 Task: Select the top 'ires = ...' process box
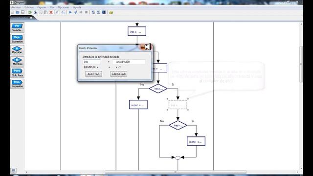pos(137,31)
